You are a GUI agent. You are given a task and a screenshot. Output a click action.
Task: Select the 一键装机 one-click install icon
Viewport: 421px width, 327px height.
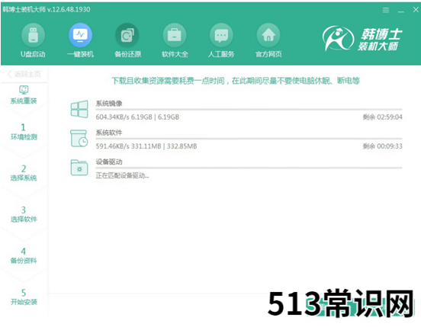coord(80,35)
